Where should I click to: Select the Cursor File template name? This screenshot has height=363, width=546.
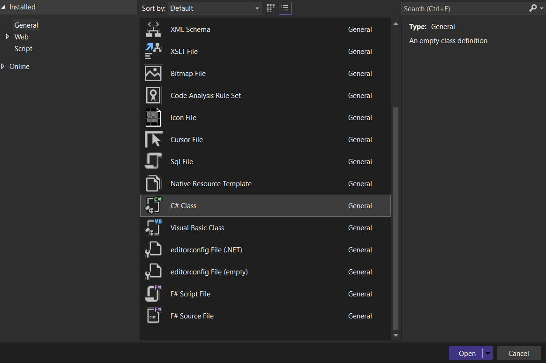click(x=187, y=140)
